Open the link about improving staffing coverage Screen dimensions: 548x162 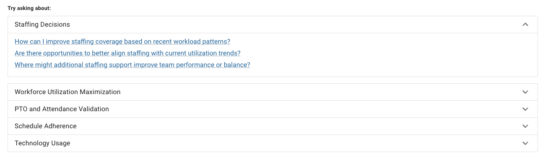[x=122, y=42]
